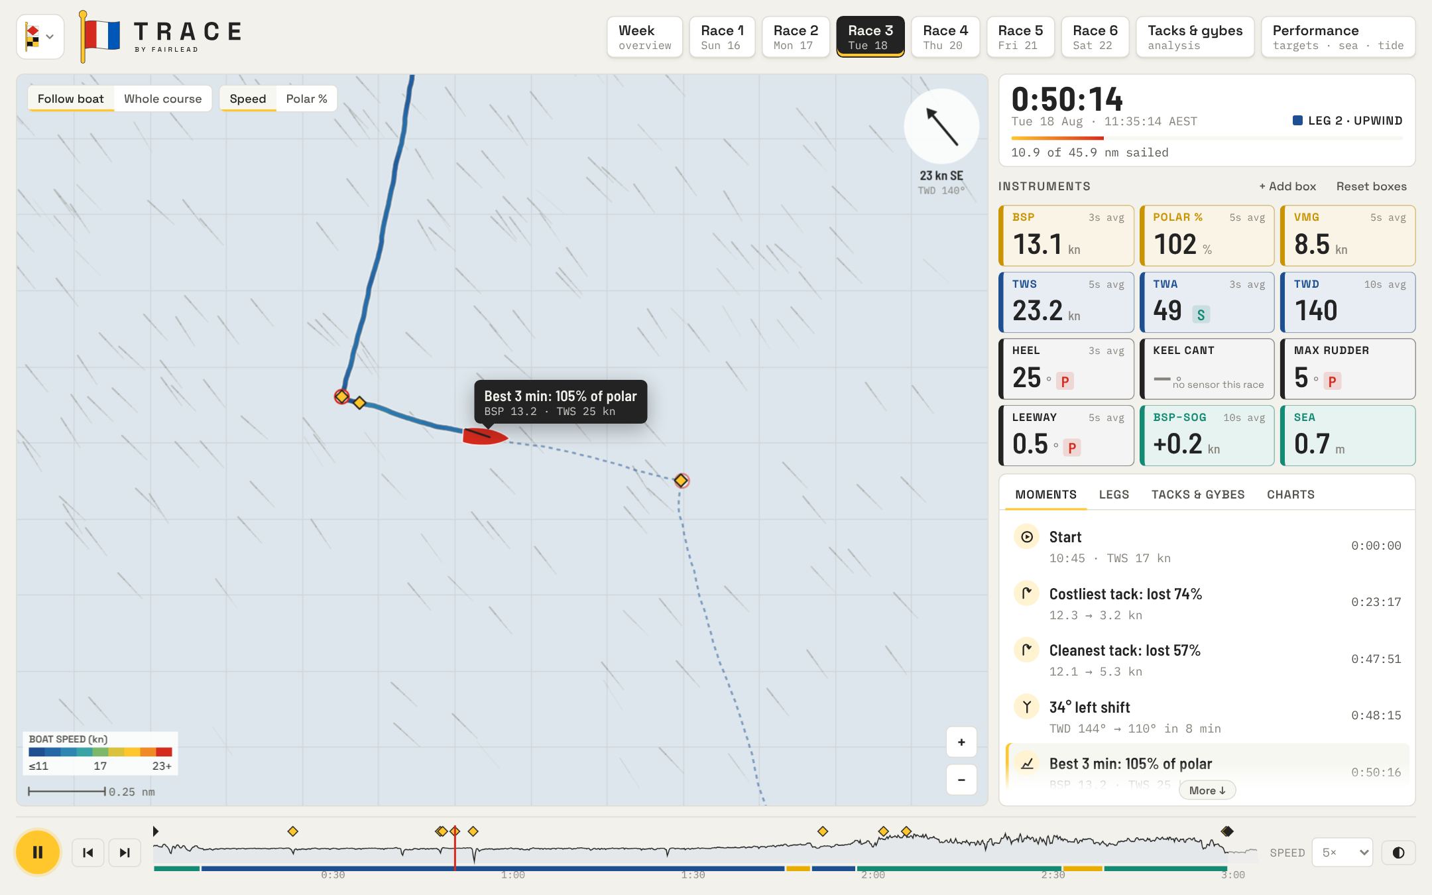Color track by Polar %

point(306,99)
